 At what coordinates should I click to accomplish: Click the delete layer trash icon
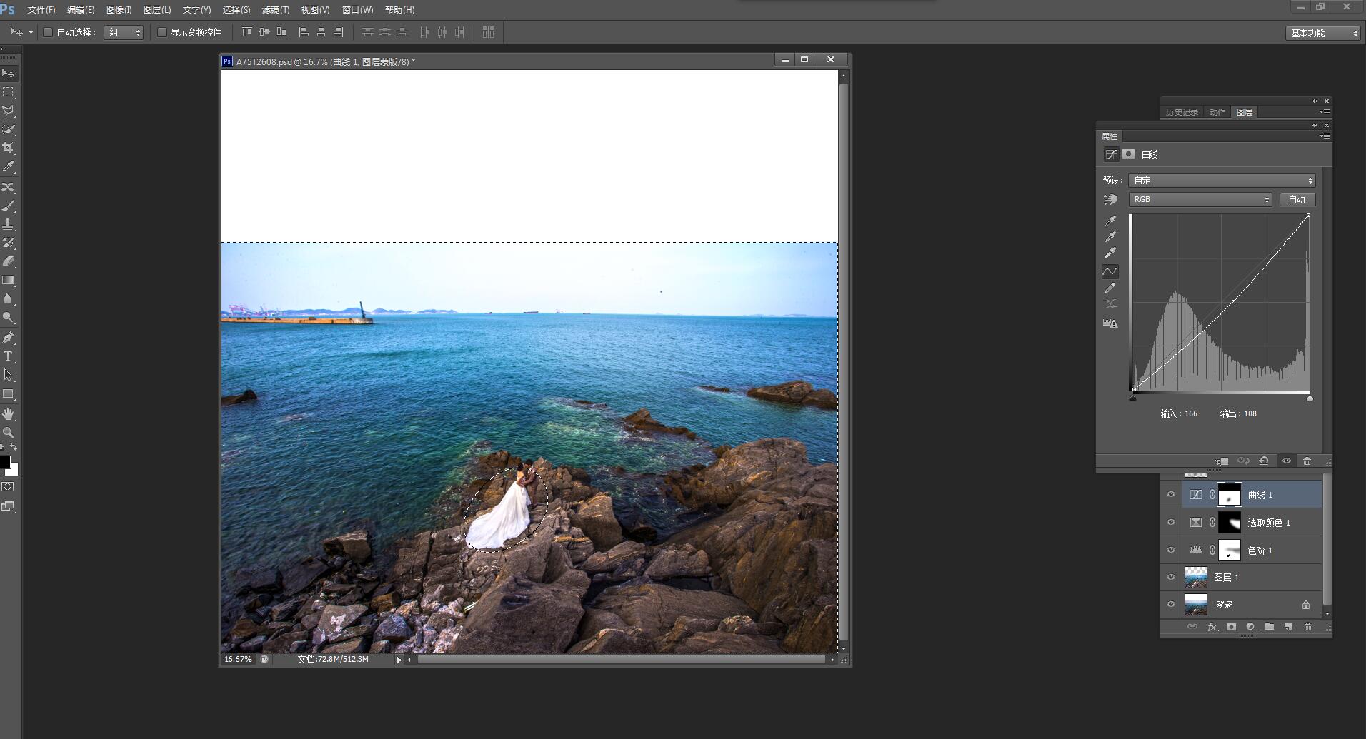coord(1307,627)
